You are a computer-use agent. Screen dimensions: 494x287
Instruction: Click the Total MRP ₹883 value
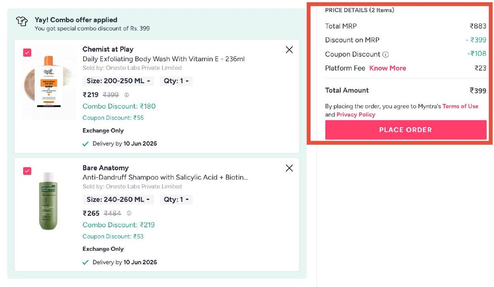[x=478, y=26]
